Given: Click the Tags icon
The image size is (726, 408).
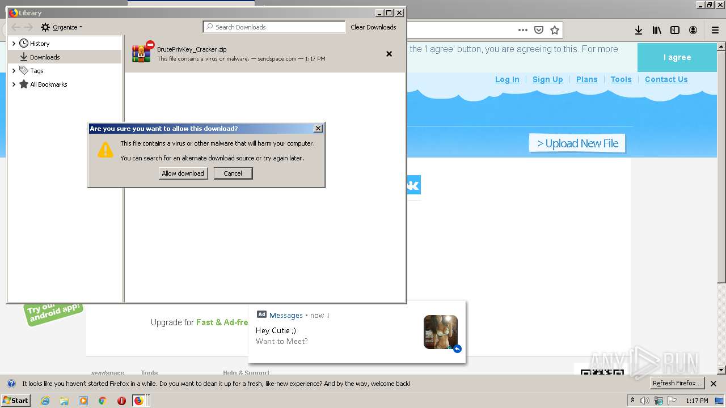Looking at the screenshot, I should tap(24, 70).
